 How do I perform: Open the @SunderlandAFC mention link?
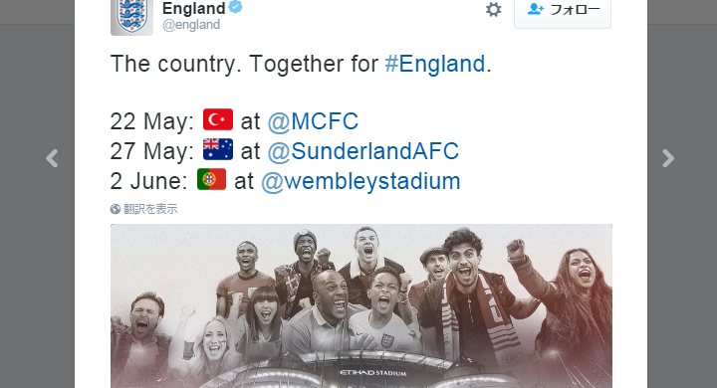pyautogui.click(x=363, y=151)
